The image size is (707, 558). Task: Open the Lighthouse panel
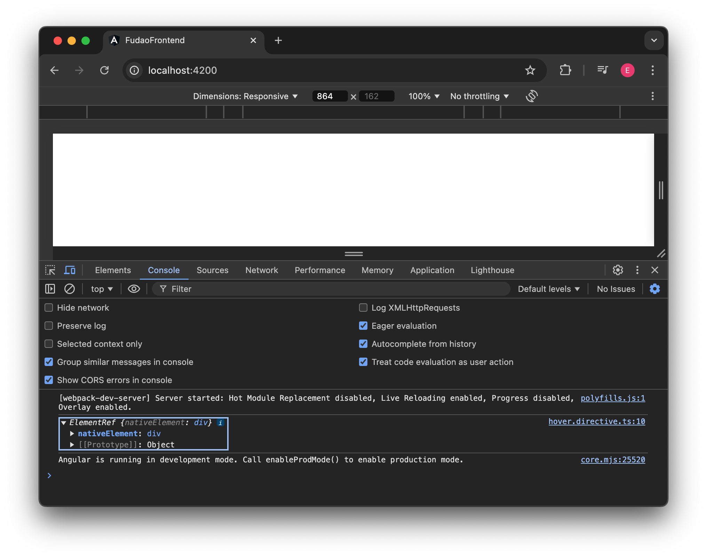pyautogui.click(x=492, y=270)
